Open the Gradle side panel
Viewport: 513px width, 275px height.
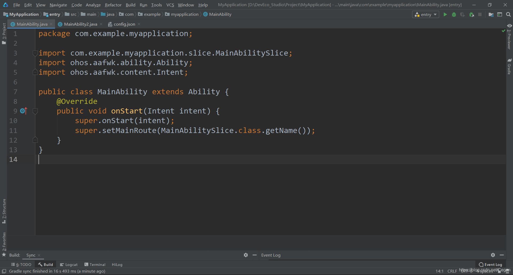tap(509, 66)
